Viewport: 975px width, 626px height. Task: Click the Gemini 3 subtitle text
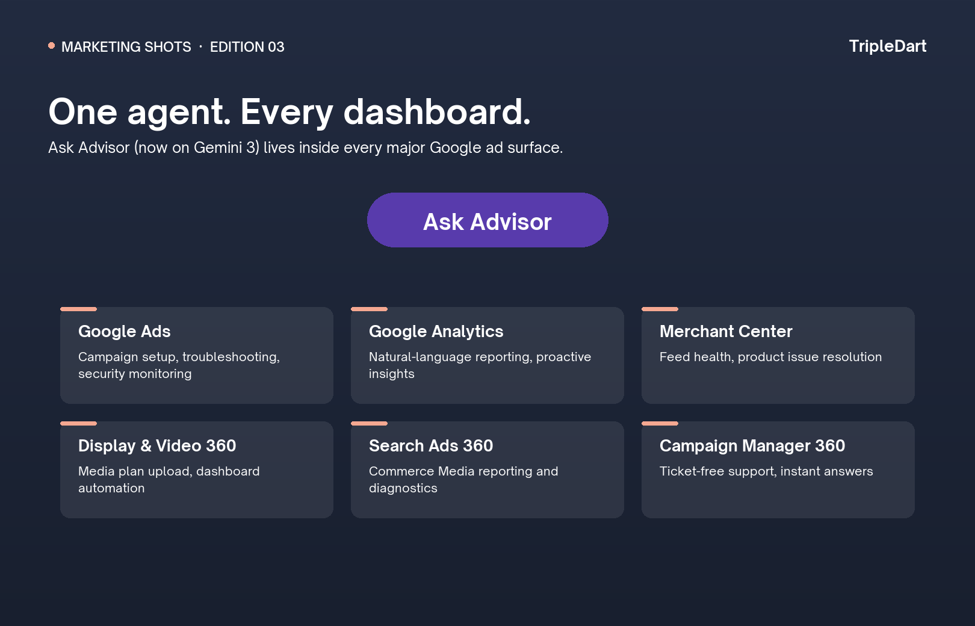306,147
